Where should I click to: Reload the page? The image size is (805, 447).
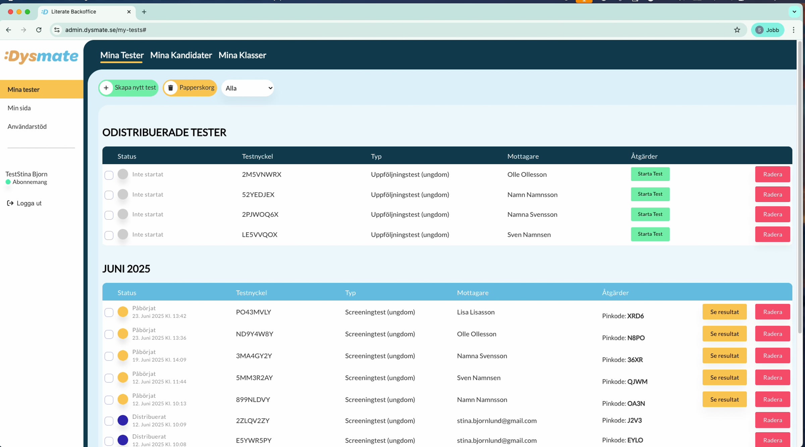[x=39, y=30]
